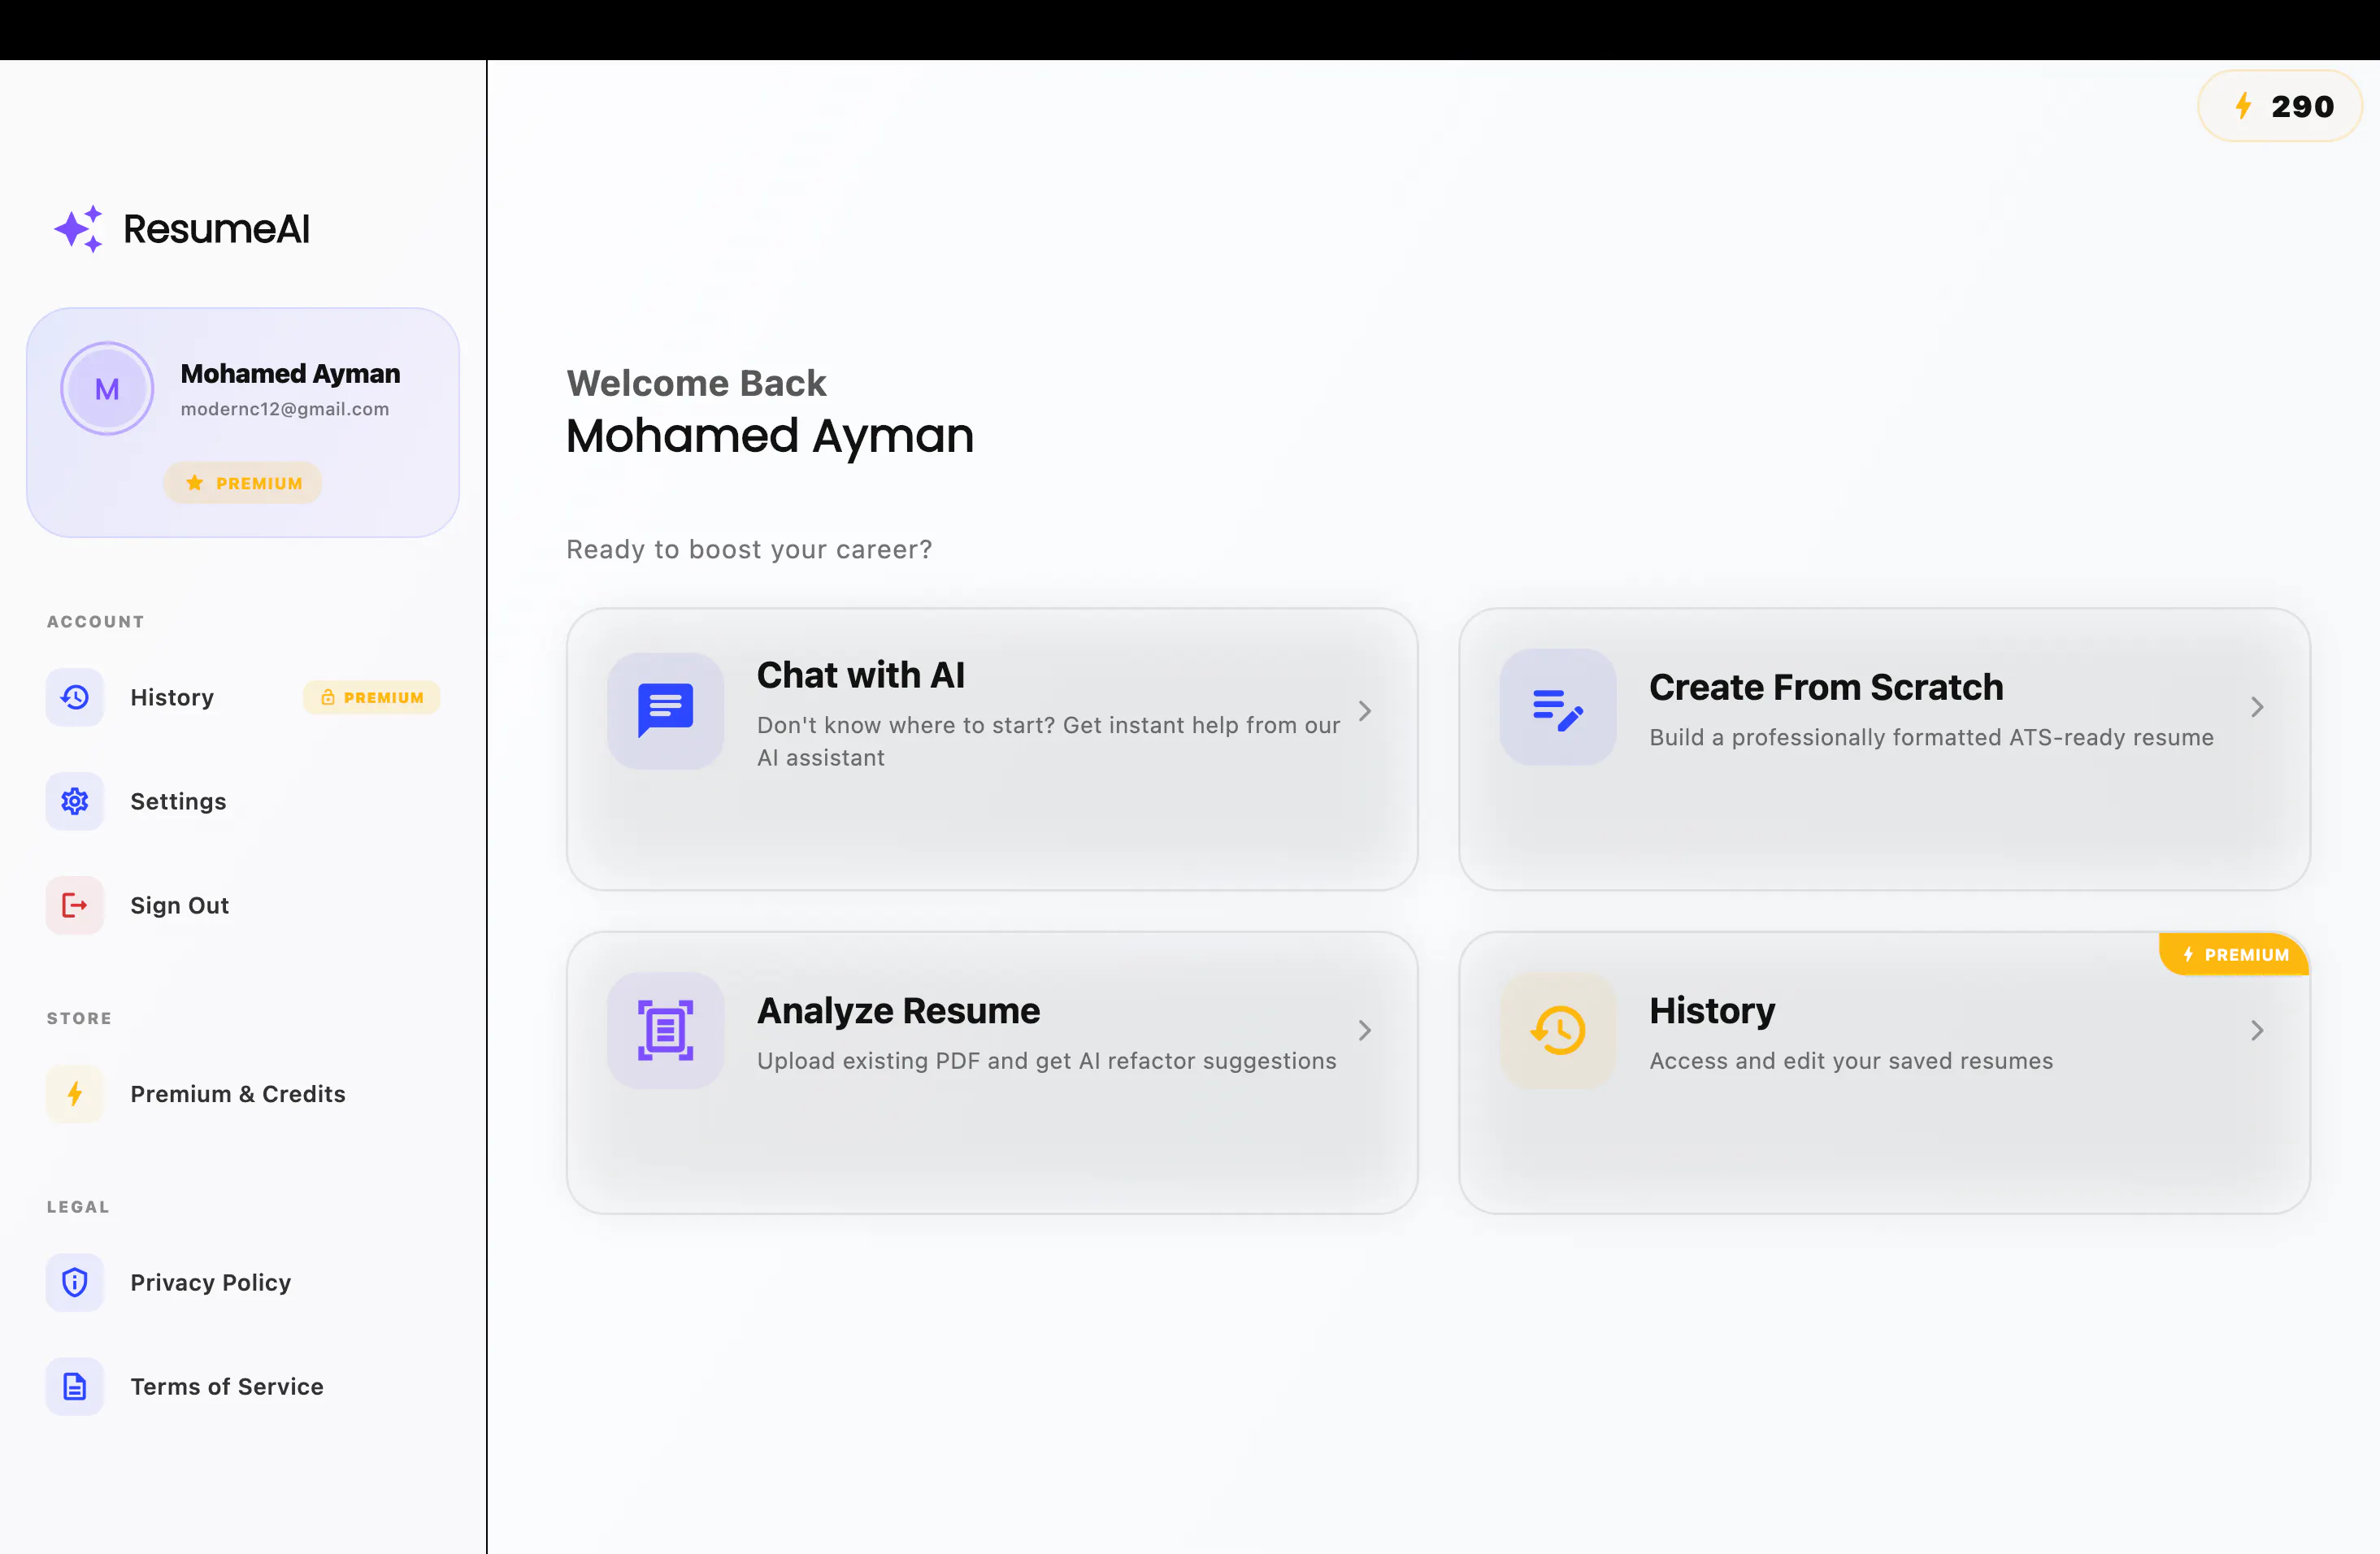Image resolution: width=2380 pixels, height=1554 pixels.
Task: Click the Analyze Resume scan document icon
Action: tap(665, 1030)
